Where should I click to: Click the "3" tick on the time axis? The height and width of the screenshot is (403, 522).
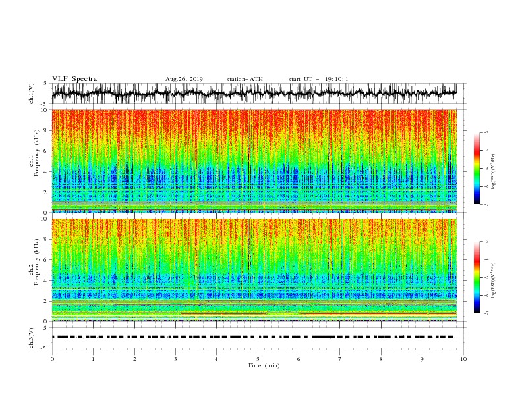pos(175,359)
